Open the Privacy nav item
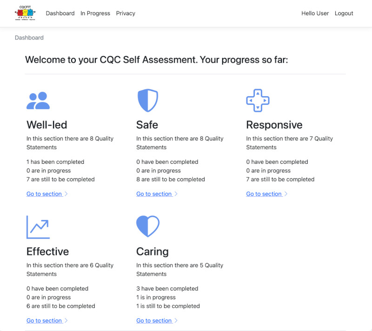This screenshot has width=372, height=331. click(126, 13)
